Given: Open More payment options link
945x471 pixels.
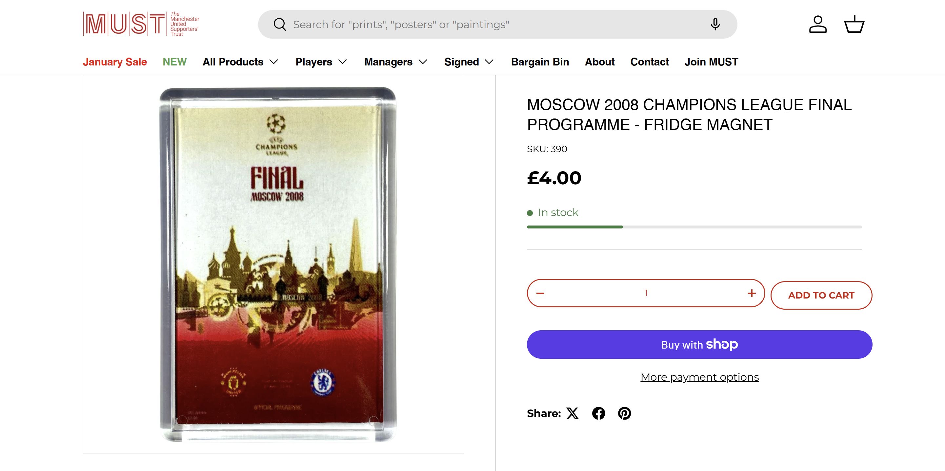Looking at the screenshot, I should [x=699, y=377].
